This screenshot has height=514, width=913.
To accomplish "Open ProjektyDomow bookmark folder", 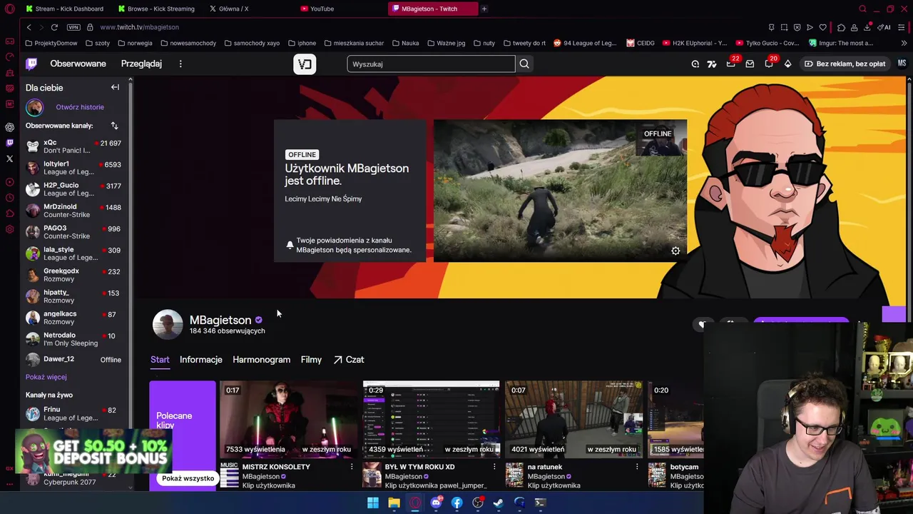I will 51,43.
